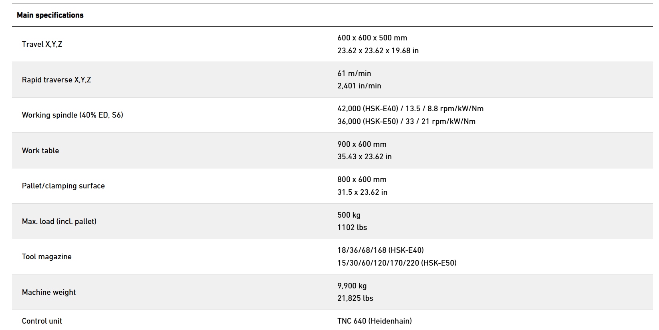Click the 61 m/min value
Viewport: 659px width, 330px height.
(354, 74)
